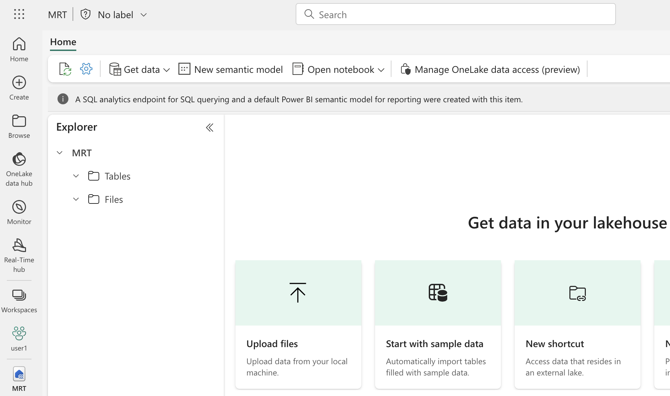Click the Explorer panel heading
The image size is (670, 396).
pos(77,127)
